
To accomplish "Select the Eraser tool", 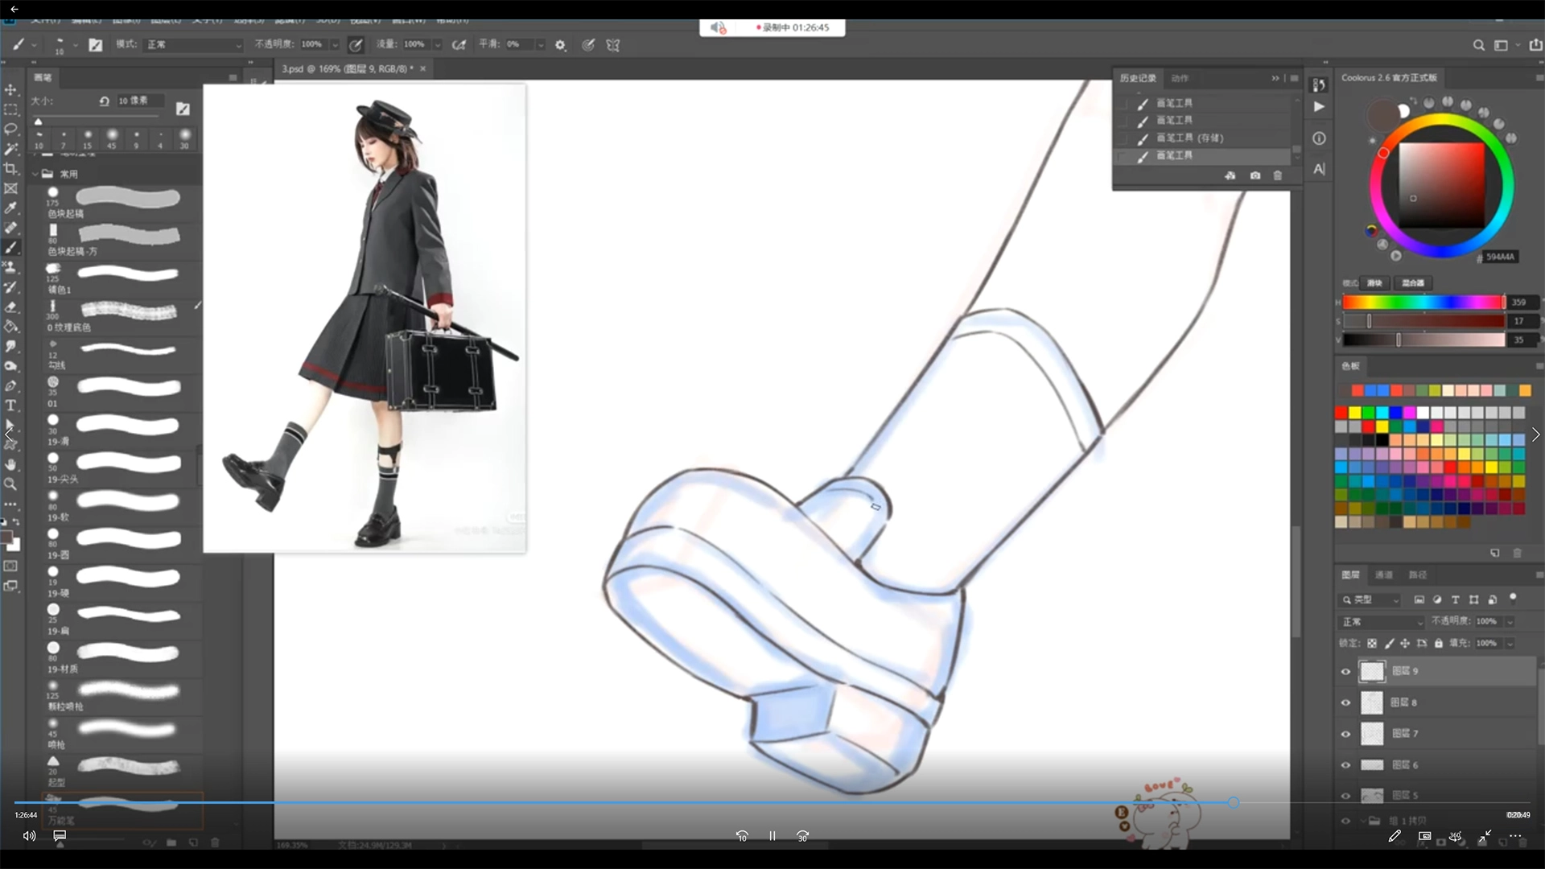I will (11, 307).
